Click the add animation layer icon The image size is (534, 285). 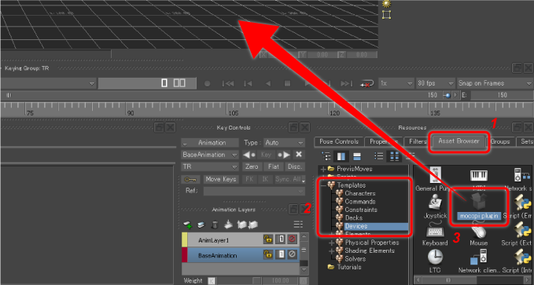pos(187,225)
